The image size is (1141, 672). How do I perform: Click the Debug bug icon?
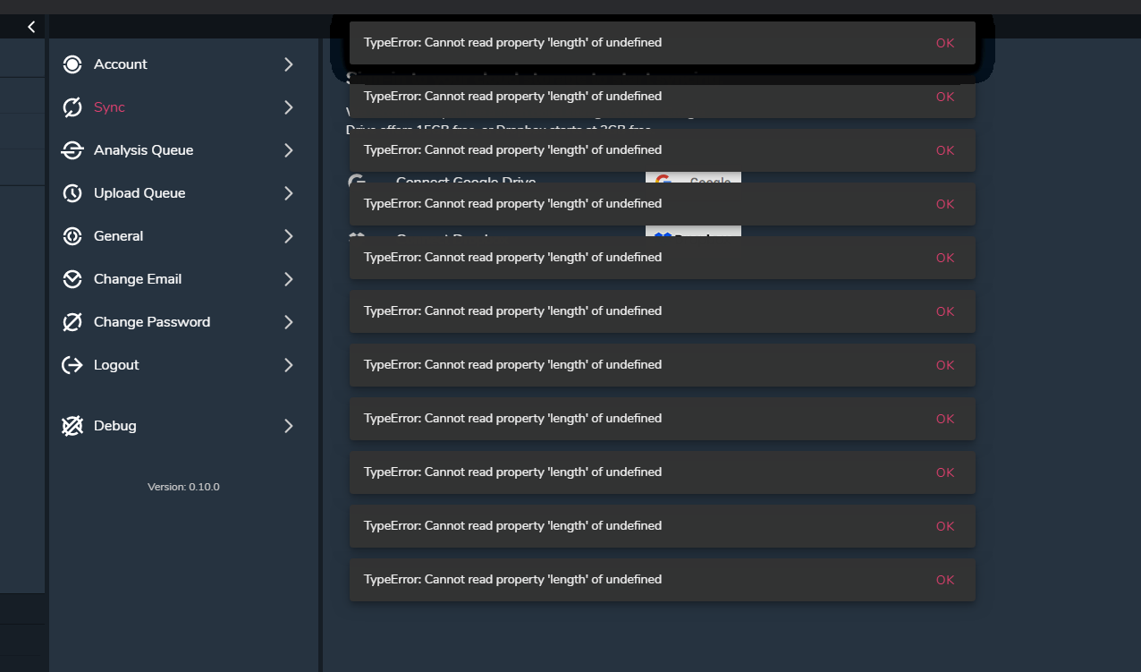(72, 426)
